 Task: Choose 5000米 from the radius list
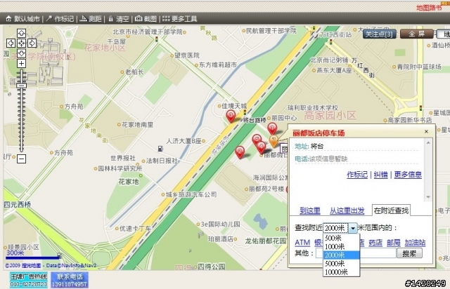341,264
